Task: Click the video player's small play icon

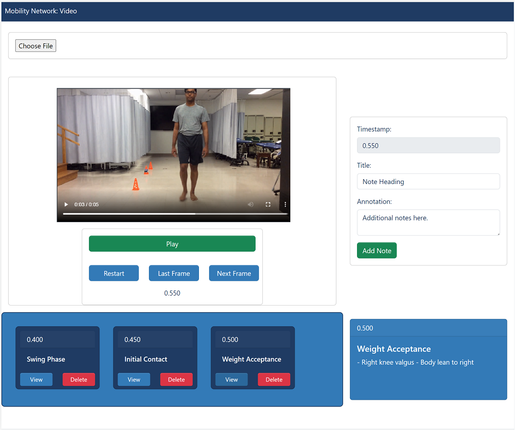Action: coord(66,204)
